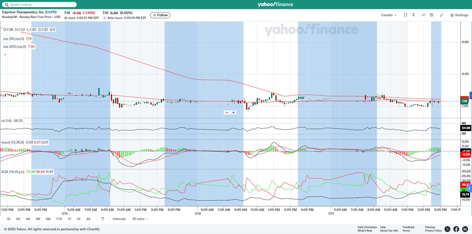
Task: Open the Privacy Policy footer link
Action: point(433,230)
